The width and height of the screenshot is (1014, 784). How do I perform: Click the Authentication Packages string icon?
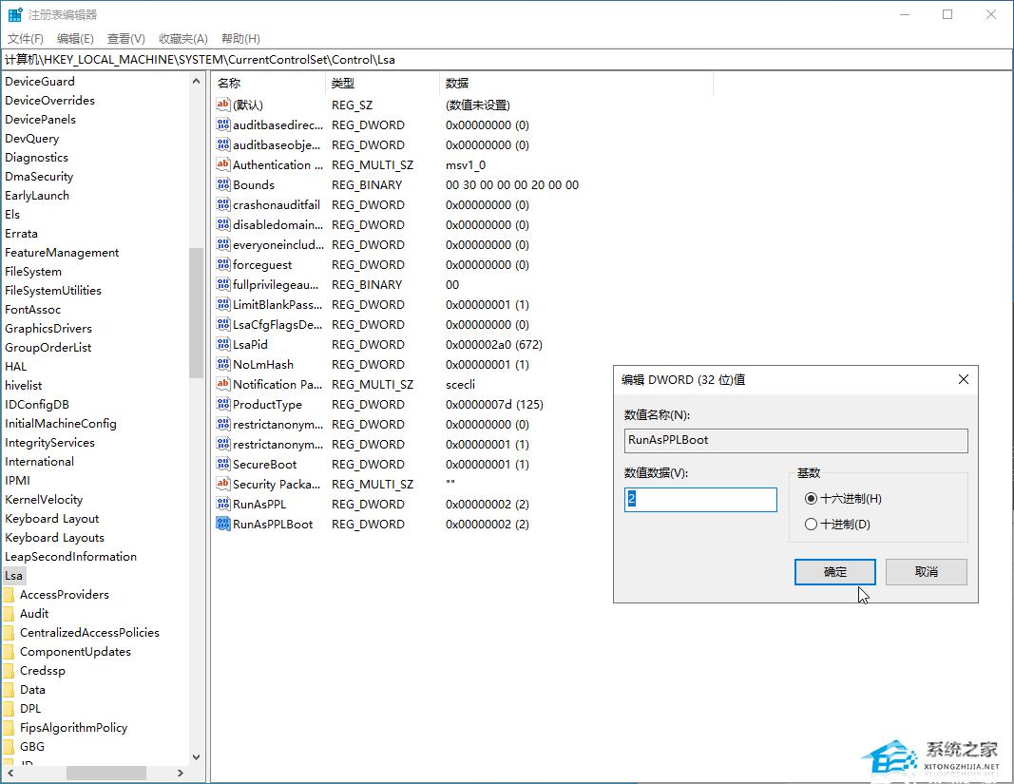[x=223, y=164]
